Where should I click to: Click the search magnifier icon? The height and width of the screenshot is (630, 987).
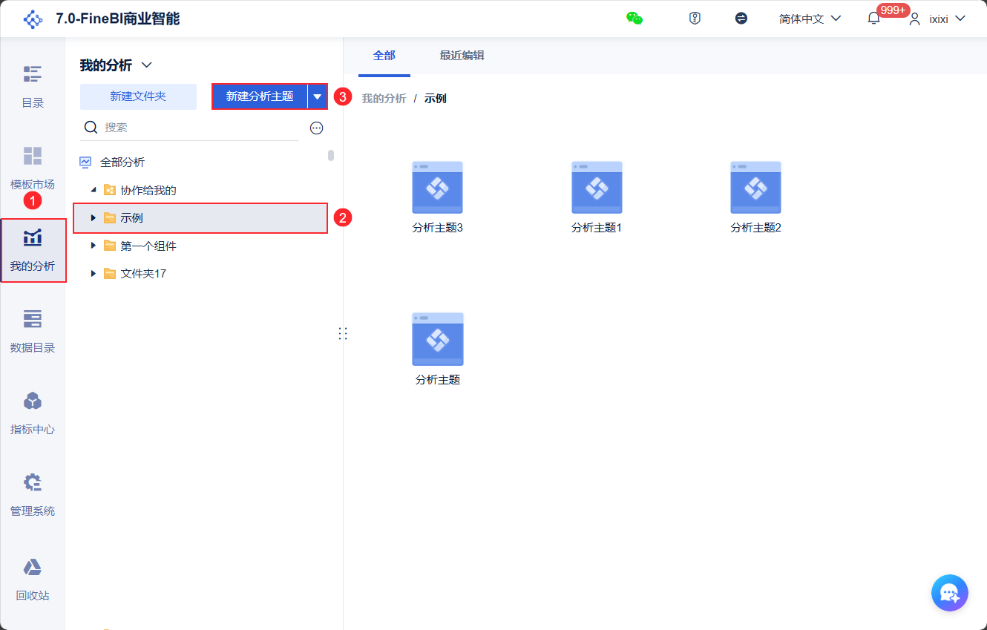(91, 128)
